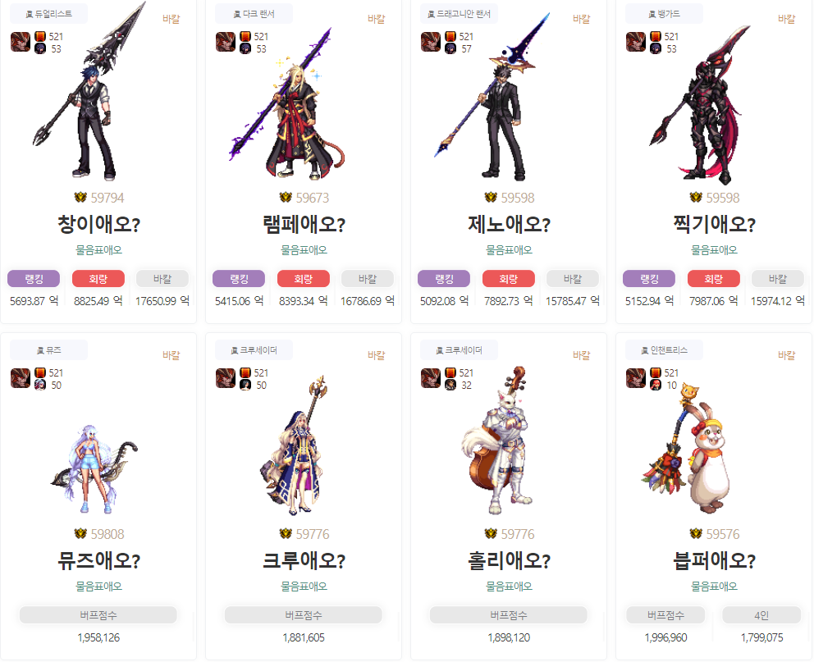Image resolution: width=814 pixels, height=662 pixels.
Task: Open the 찍기애오? character sprite image
Action: [x=701, y=103]
